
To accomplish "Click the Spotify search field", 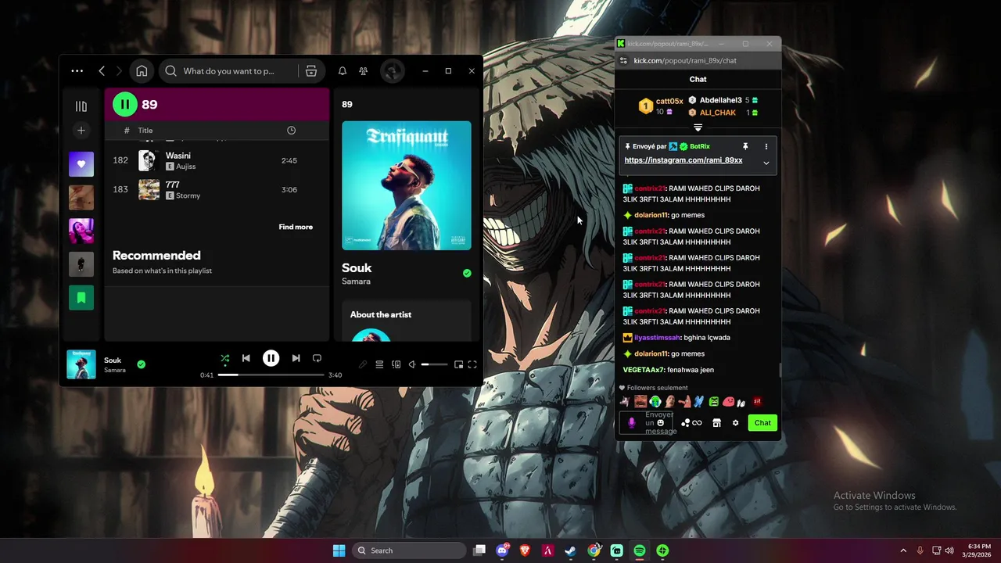I will [x=230, y=71].
